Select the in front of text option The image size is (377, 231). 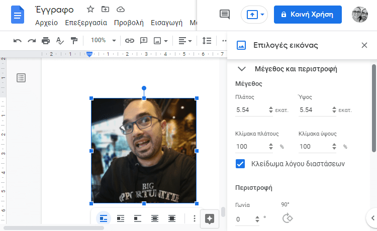[172, 218]
